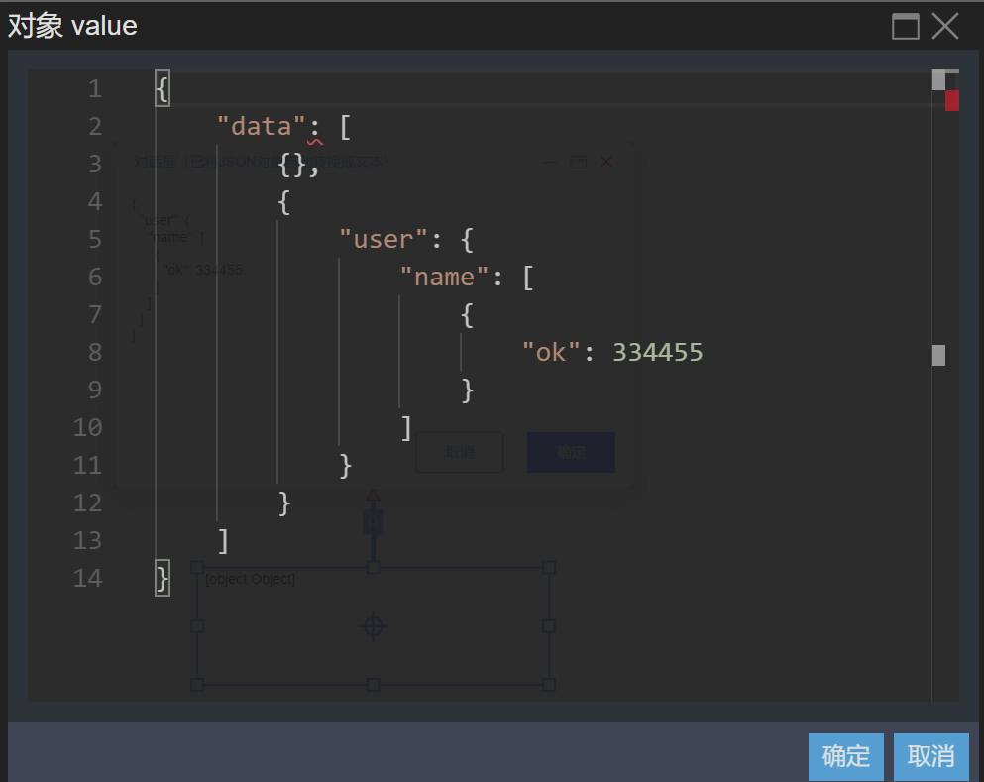Viewport: 984px width, 782px height.
Task: Click the closing brace on line 12
Action: pos(283,503)
